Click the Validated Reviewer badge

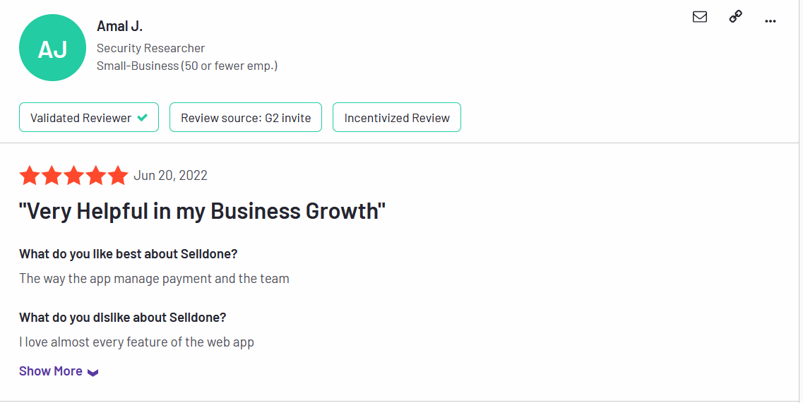89,117
